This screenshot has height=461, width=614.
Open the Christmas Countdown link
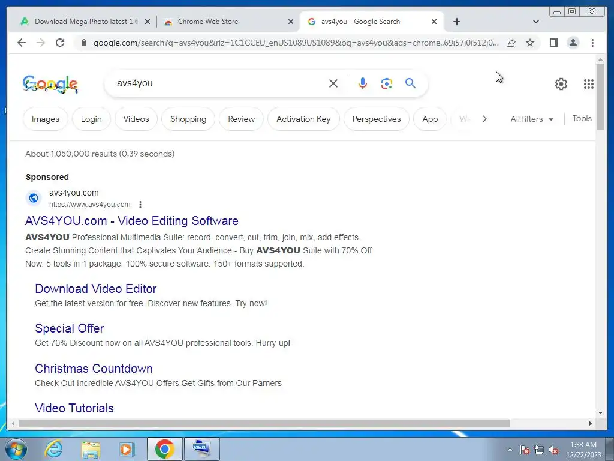coord(94,369)
